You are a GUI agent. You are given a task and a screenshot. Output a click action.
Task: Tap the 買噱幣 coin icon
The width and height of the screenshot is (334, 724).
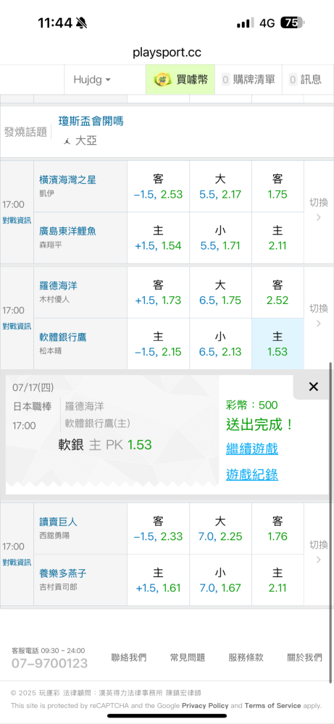tap(163, 80)
